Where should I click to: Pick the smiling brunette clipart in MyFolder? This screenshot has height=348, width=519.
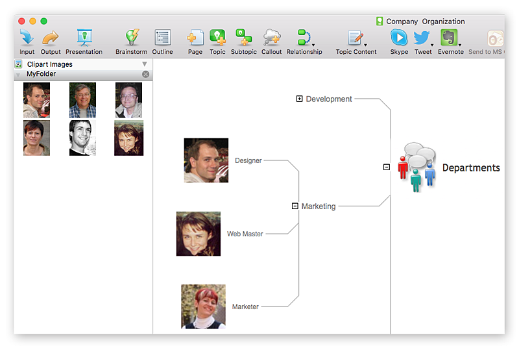tap(128, 138)
